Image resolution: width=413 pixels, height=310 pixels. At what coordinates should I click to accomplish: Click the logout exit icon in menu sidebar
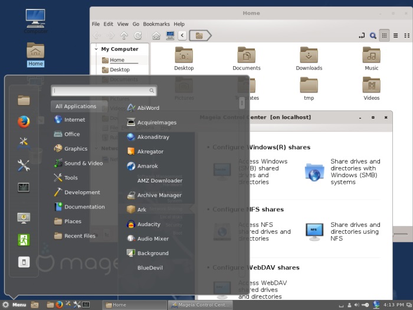(x=24, y=240)
